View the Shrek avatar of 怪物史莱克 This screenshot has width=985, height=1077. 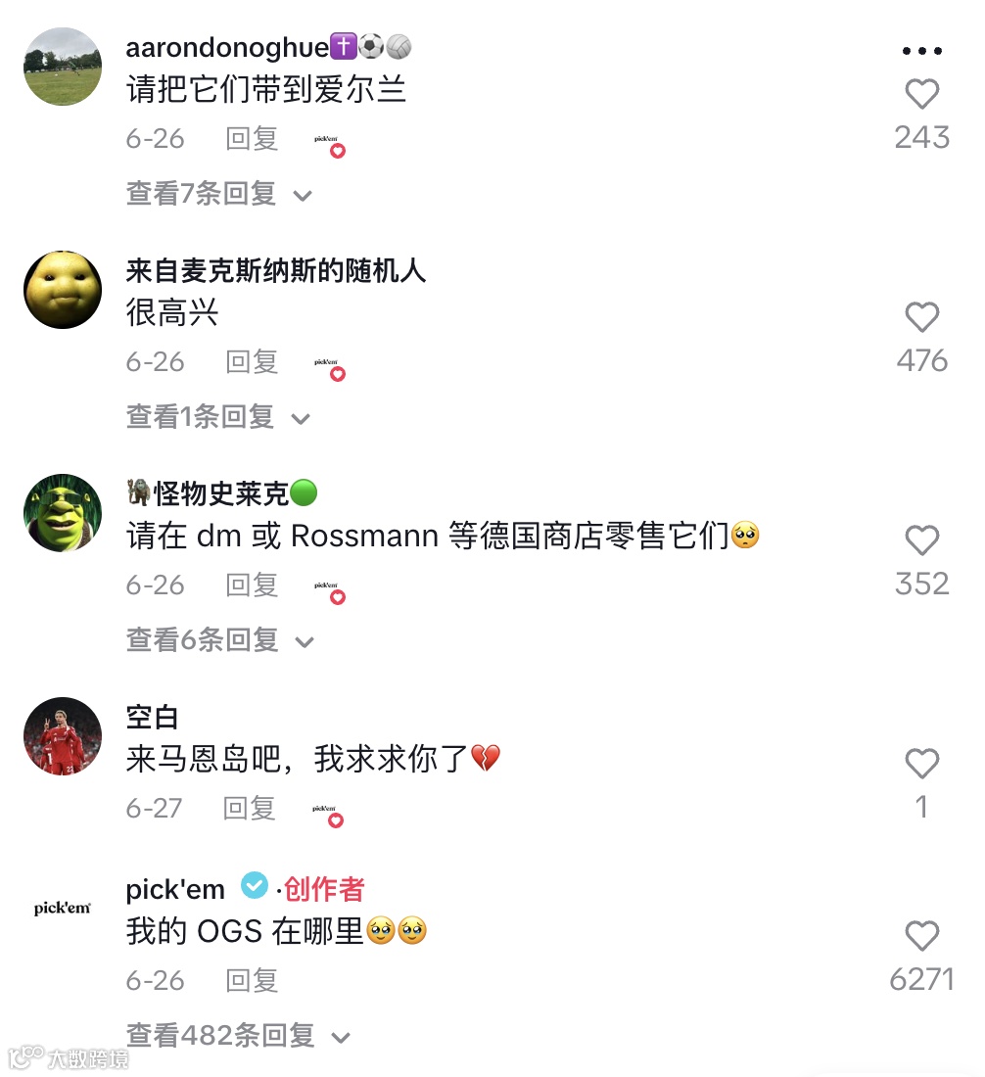tap(63, 512)
